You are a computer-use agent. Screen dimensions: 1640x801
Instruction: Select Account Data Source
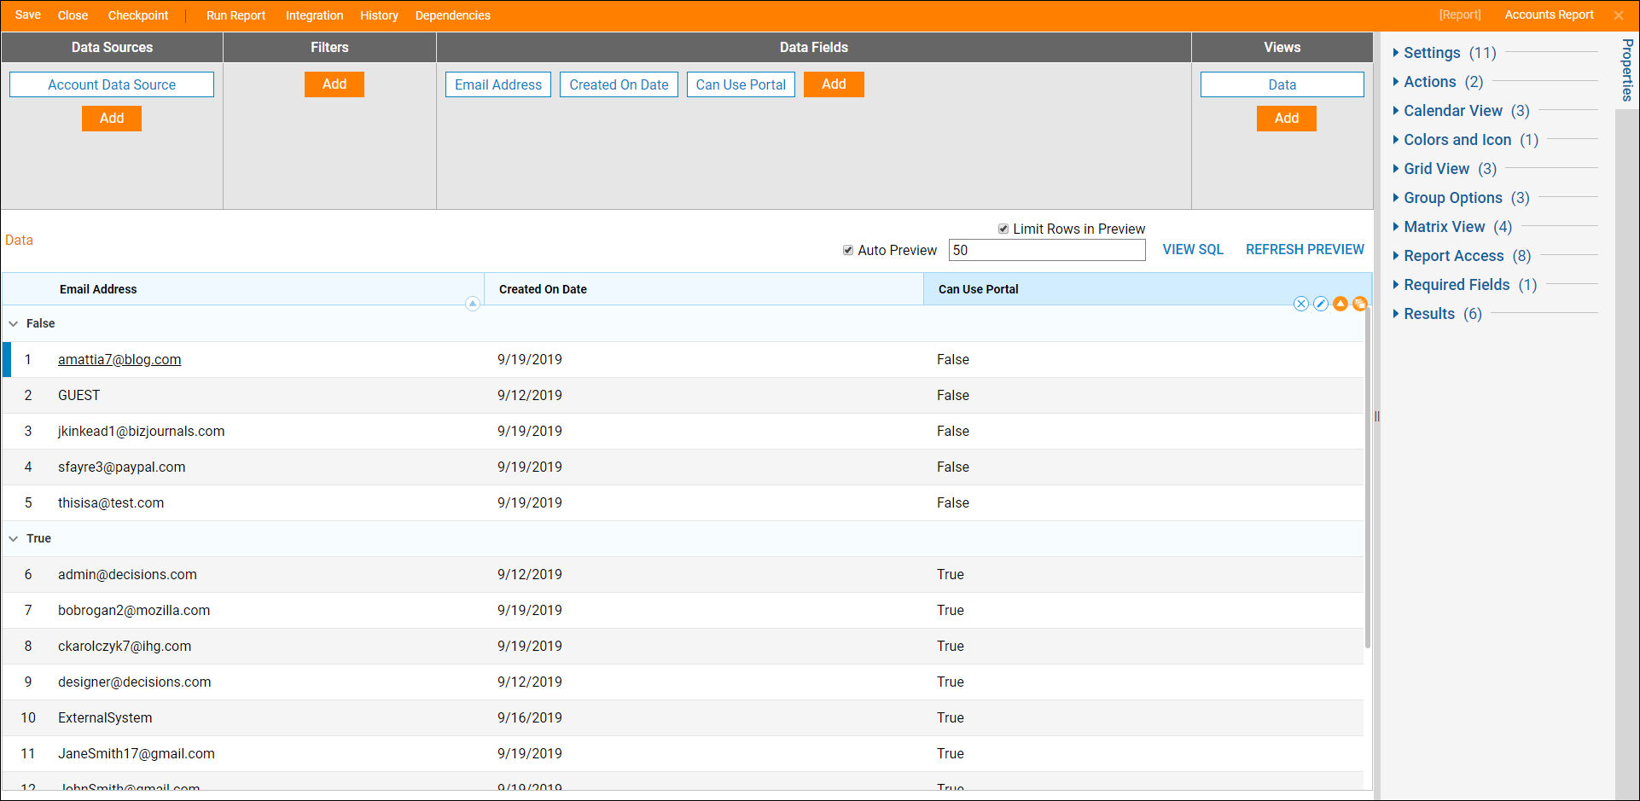click(112, 84)
